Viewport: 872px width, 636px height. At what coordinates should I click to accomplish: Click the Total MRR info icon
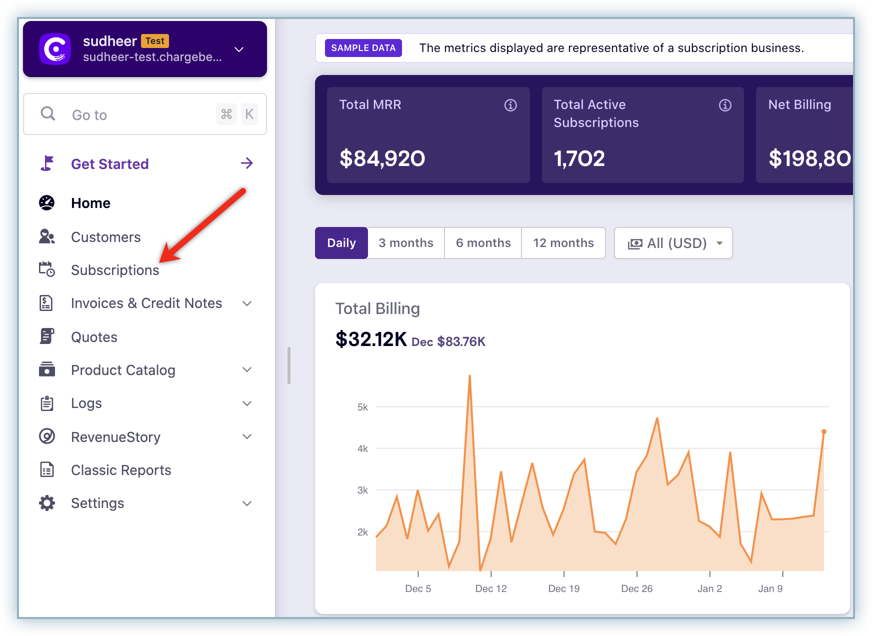(510, 105)
